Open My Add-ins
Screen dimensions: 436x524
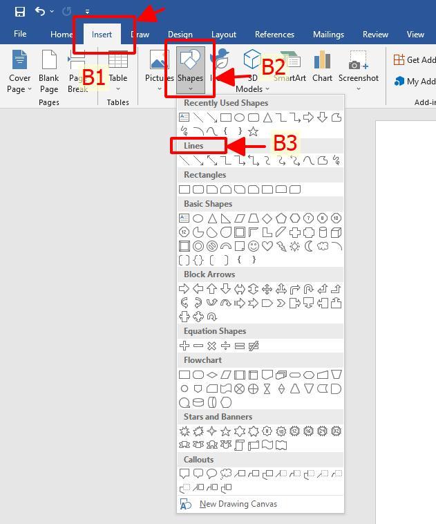[x=415, y=81]
